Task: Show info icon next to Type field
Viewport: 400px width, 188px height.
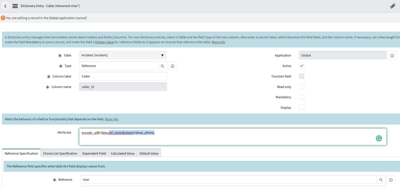Action: coord(172,66)
